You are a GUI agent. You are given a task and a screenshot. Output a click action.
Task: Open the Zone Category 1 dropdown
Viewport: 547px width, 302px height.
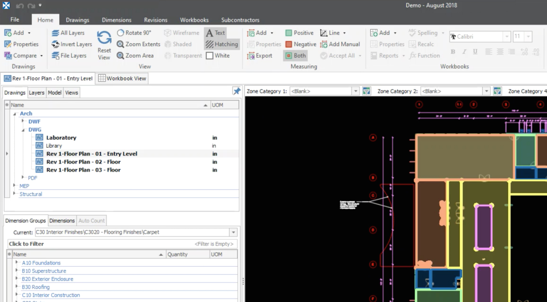(x=356, y=91)
